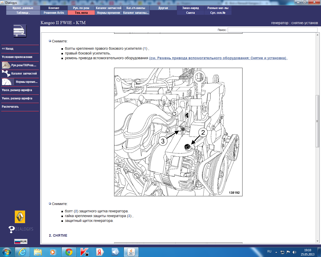Click Kangoo II FW0E - K7M title
This screenshot has height=257, width=321.
(63, 23)
